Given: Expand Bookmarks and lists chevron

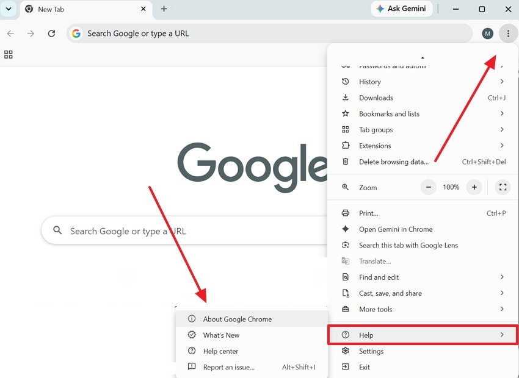Looking at the screenshot, I should coord(502,113).
